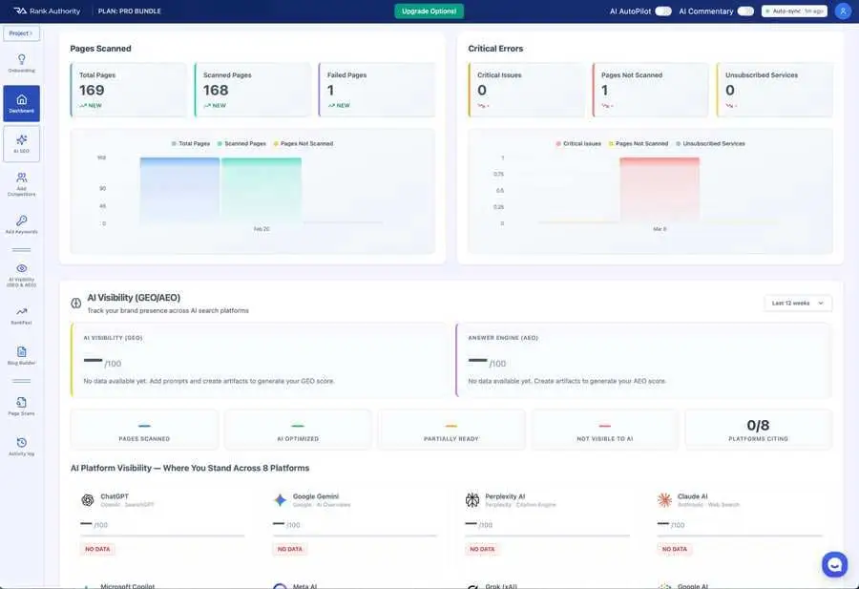The height and width of the screenshot is (589, 859).
Task: Click the Partially Ready tile
Action: [x=450, y=431]
